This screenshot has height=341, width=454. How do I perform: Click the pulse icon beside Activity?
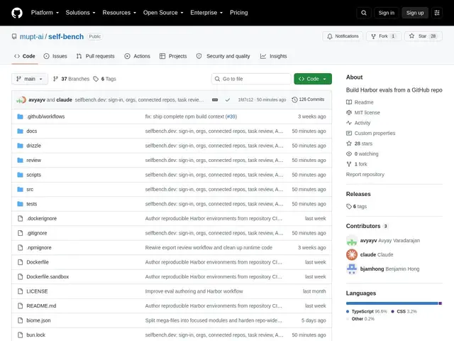pyautogui.click(x=349, y=123)
